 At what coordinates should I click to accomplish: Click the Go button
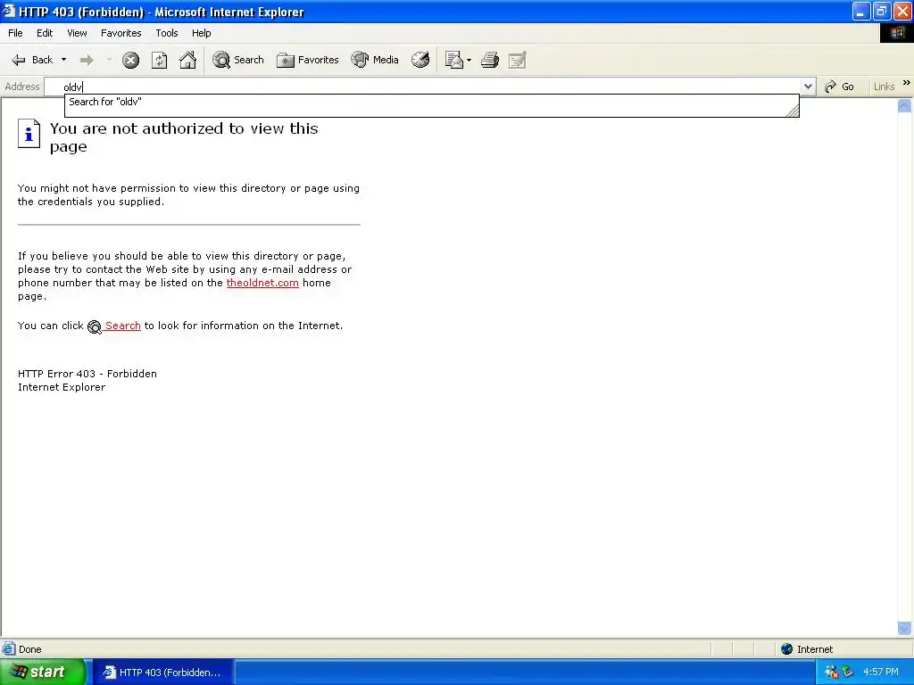click(839, 87)
